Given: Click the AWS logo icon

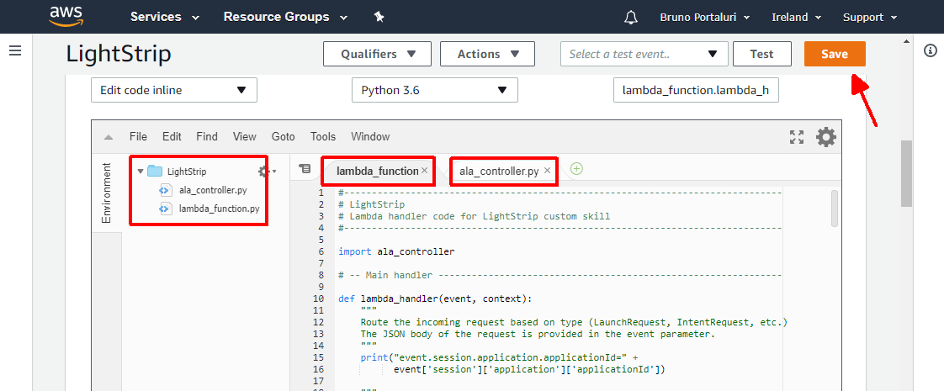Looking at the screenshot, I should click(x=66, y=17).
